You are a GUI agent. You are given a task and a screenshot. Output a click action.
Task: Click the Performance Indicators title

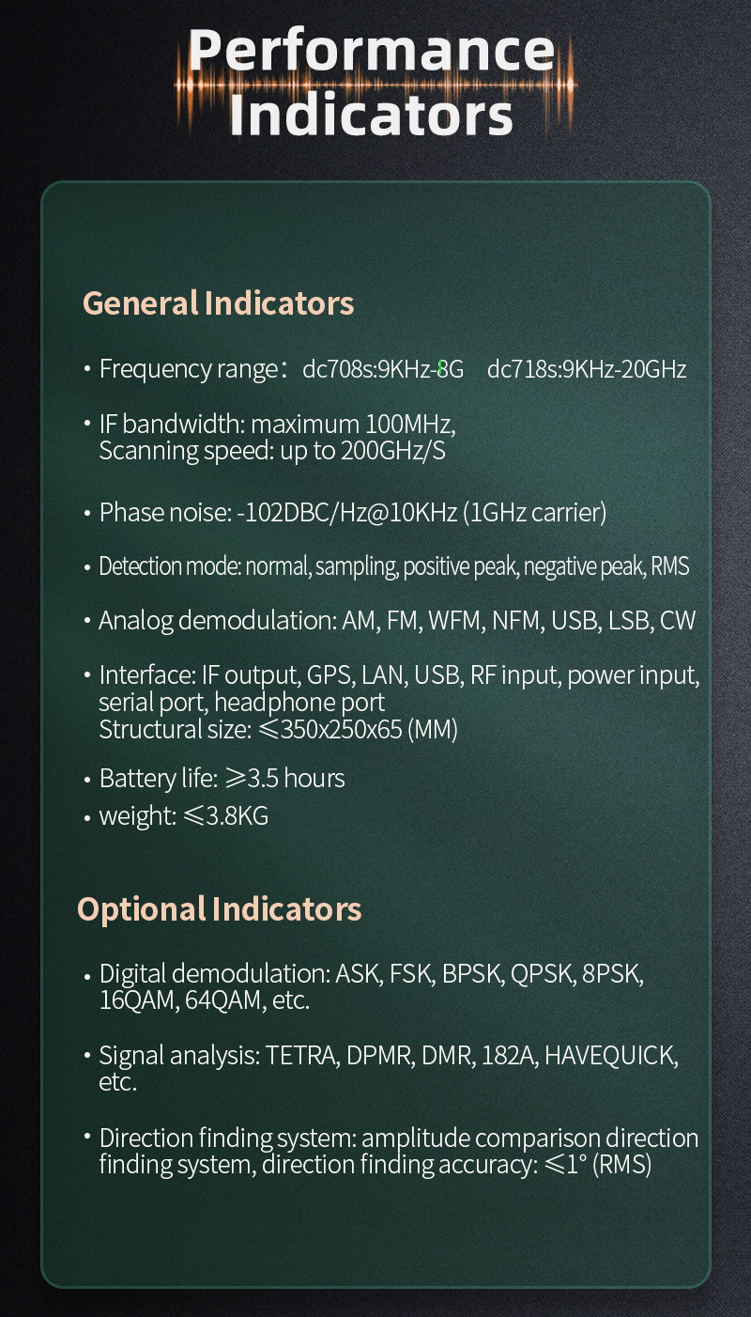(372, 83)
